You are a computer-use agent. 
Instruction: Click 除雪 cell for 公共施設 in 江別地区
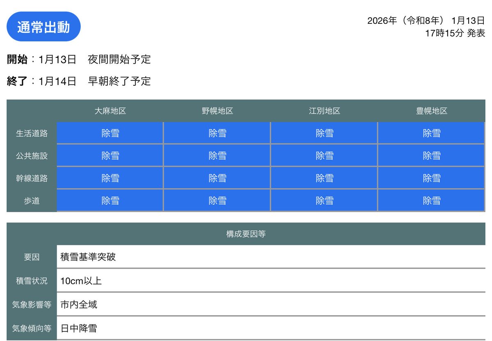point(324,156)
